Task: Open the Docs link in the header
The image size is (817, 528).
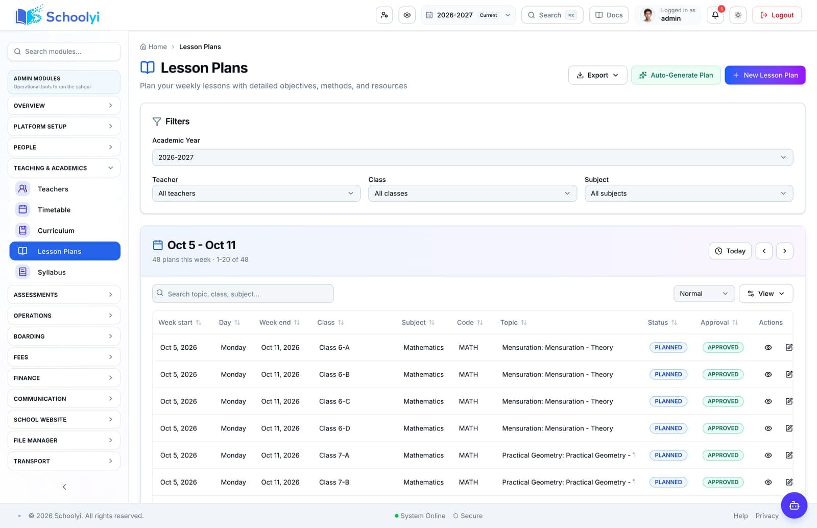Action: (609, 15)
